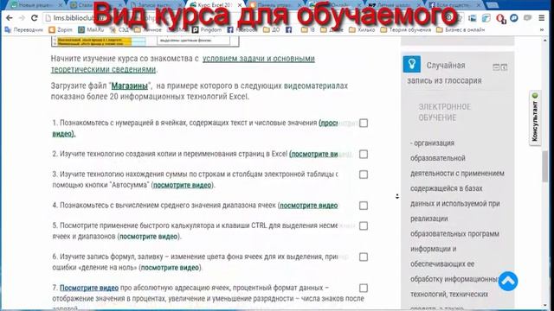The width and height of the screenshot is (554, 311).
Task: Mark item 1 about нумерацией в ячейках complete
Action: pos(364,123)
